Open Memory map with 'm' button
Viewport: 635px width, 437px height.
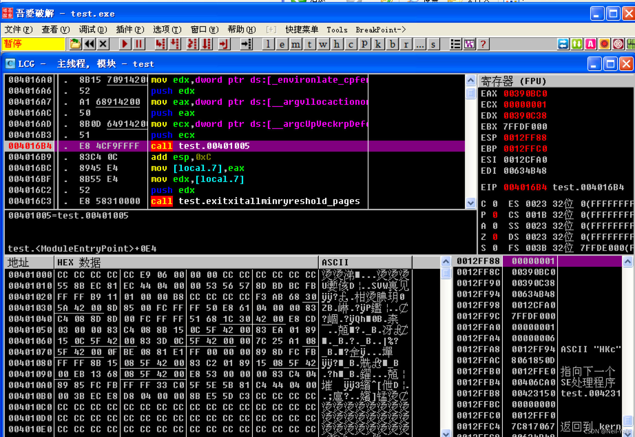pos(295,44)
